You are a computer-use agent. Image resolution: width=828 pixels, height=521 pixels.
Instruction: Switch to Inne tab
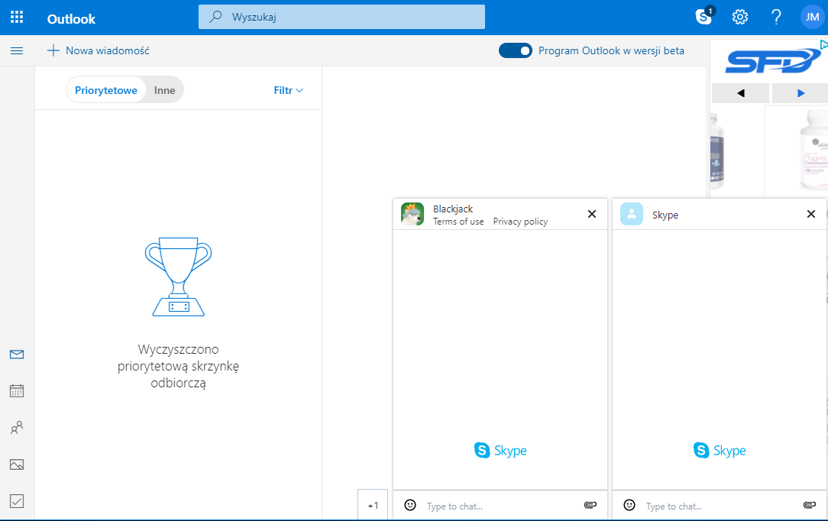[x=165, y=90]
